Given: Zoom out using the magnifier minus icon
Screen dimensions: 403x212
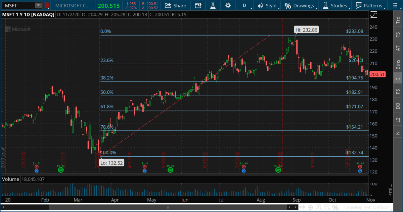Looking at the screenshot, I should point(327,208).
